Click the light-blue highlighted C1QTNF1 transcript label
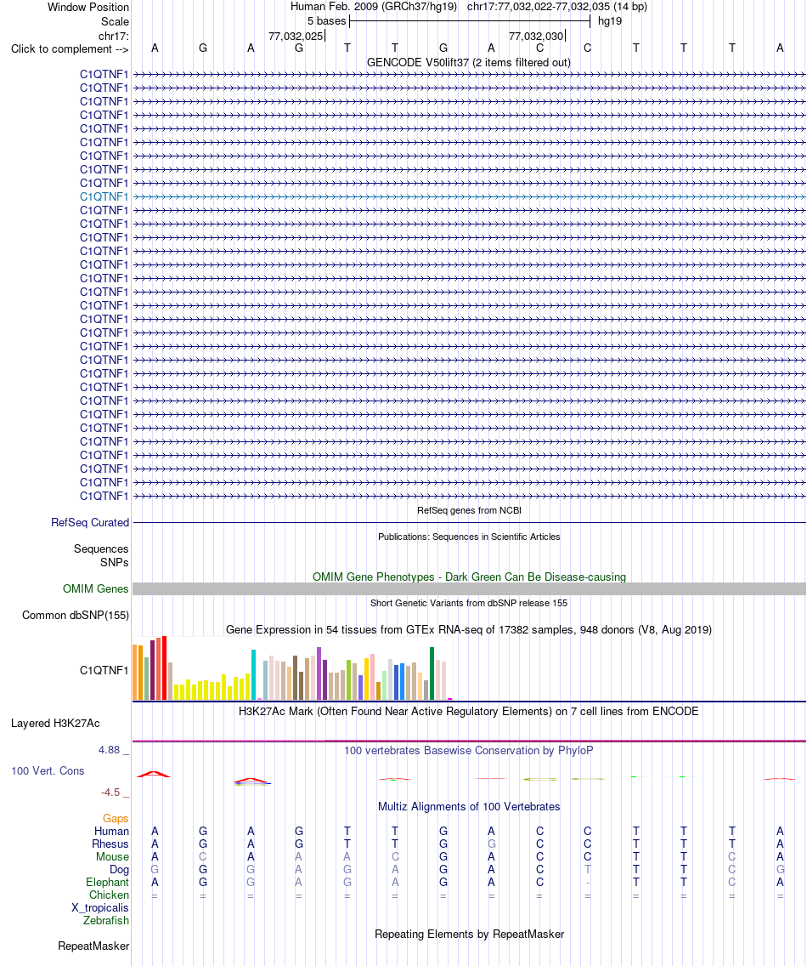 (104, 196)
